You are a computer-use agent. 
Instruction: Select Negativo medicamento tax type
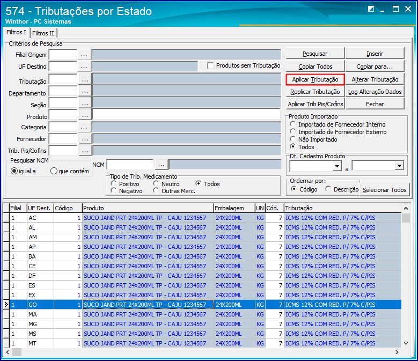pos(114,191)
